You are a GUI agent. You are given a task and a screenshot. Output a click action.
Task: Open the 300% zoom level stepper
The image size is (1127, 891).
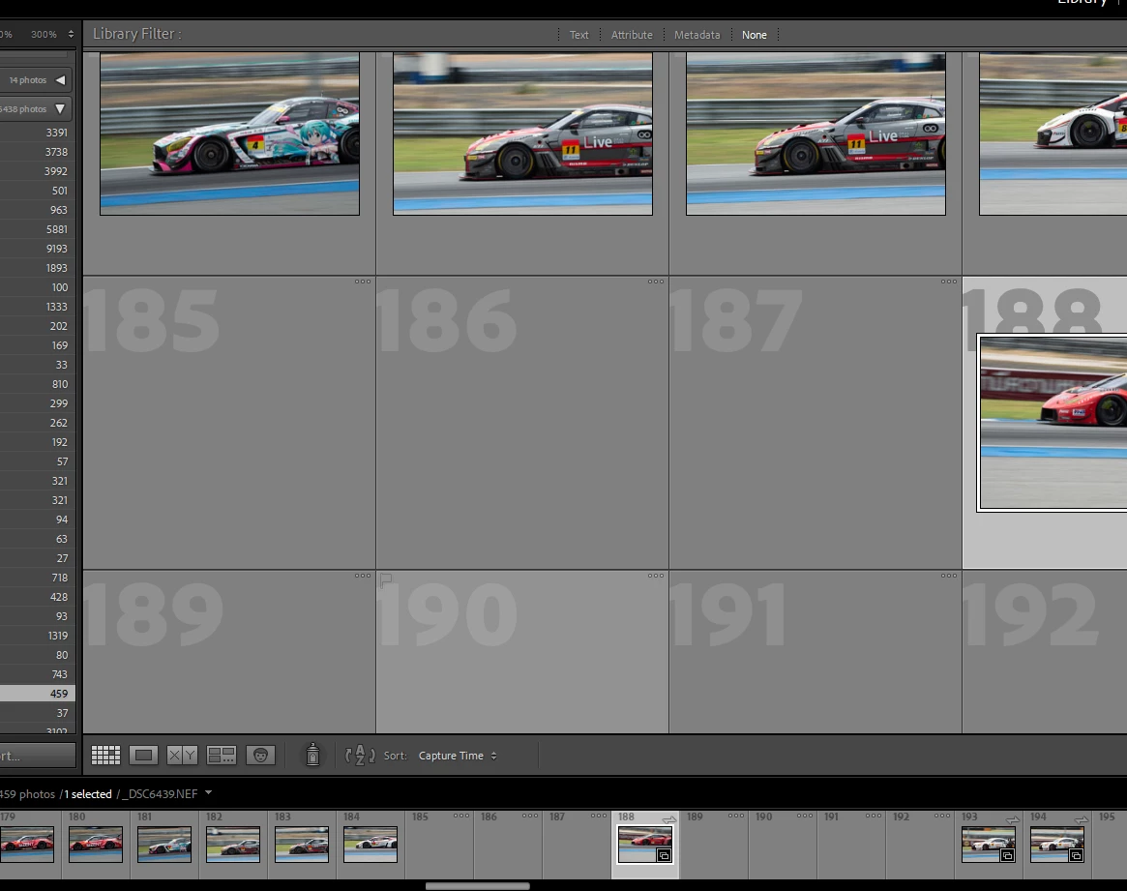pos(71,34)
